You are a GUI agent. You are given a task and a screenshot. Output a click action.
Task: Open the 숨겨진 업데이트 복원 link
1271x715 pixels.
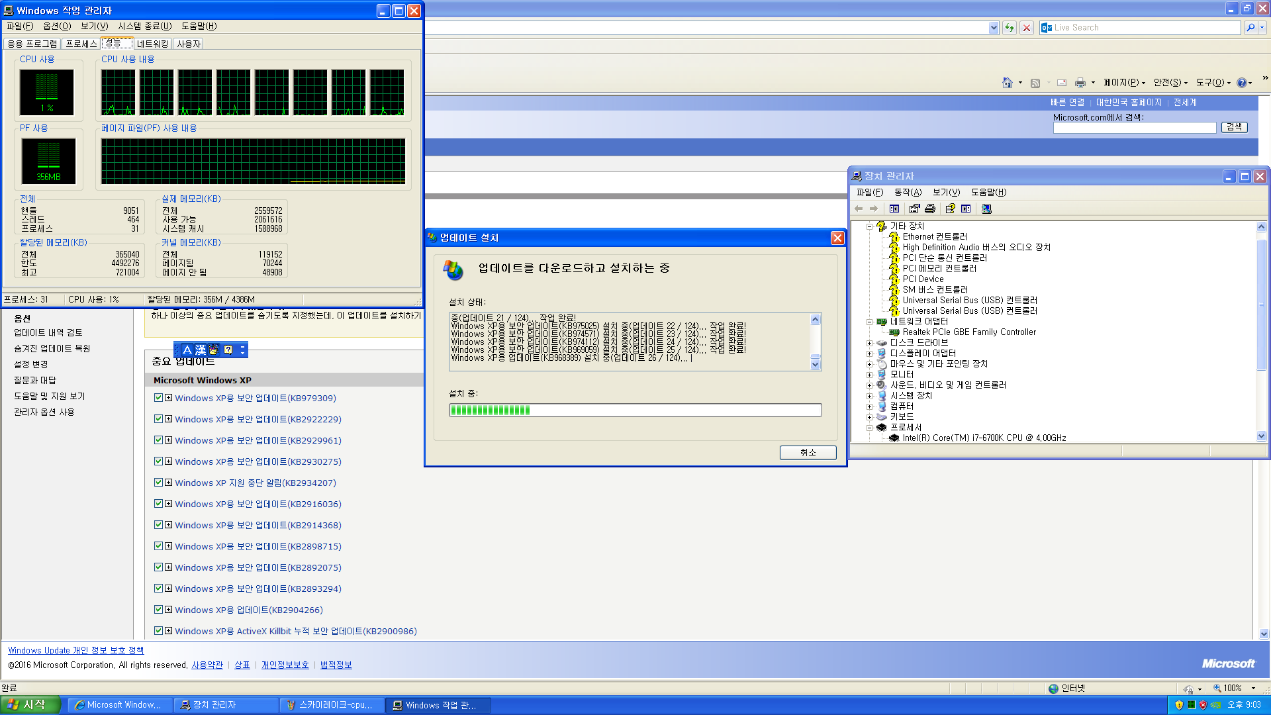pyautogui.click(x=52, y=348)
